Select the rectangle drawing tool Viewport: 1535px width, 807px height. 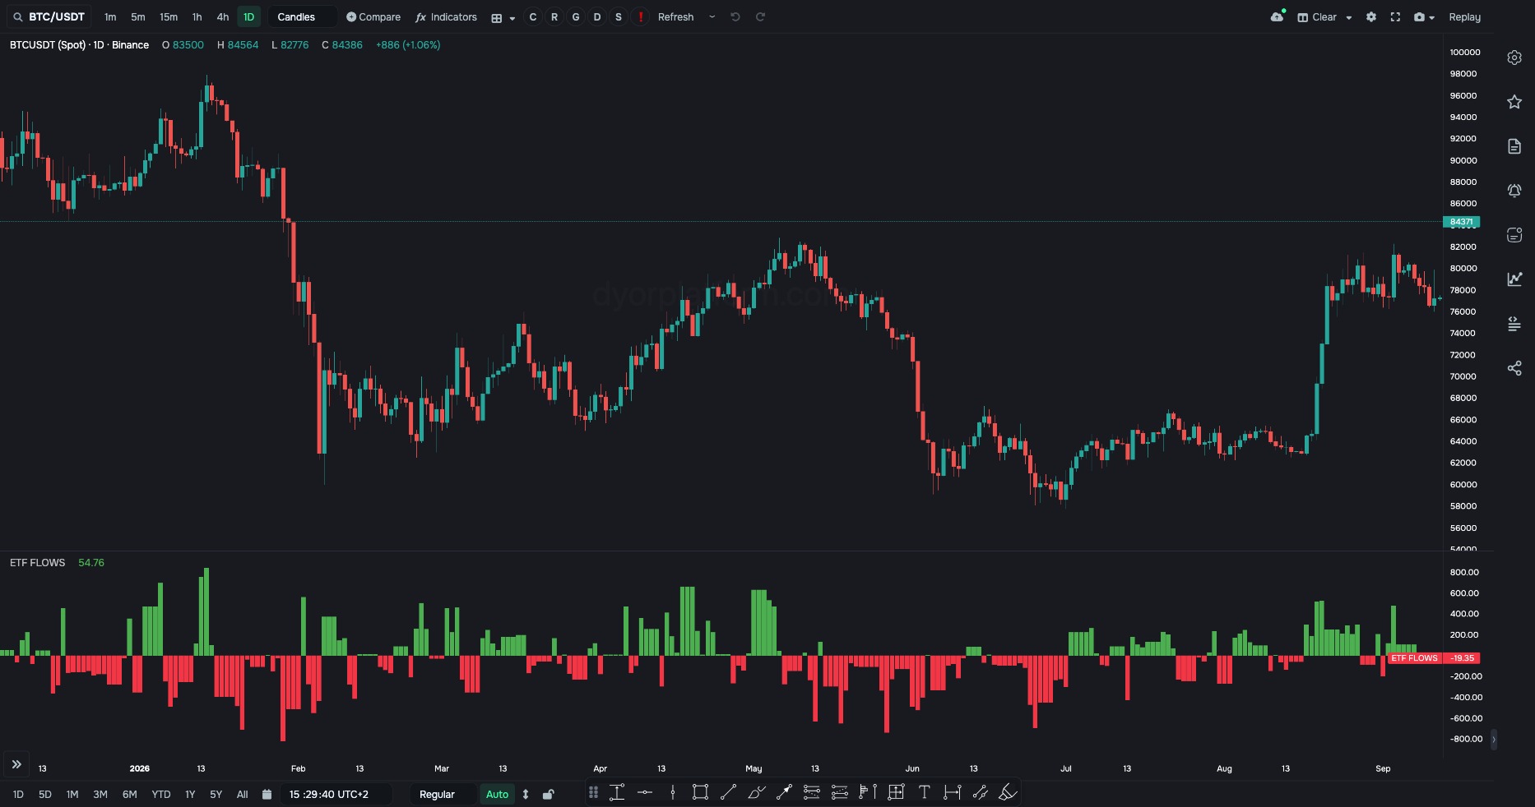pyautogui.click(x=700, y=792)
